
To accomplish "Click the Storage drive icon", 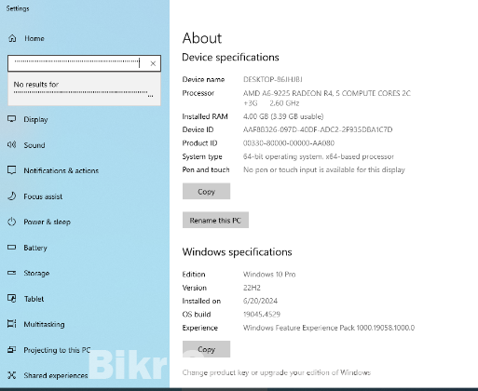I will pos(12,273).
